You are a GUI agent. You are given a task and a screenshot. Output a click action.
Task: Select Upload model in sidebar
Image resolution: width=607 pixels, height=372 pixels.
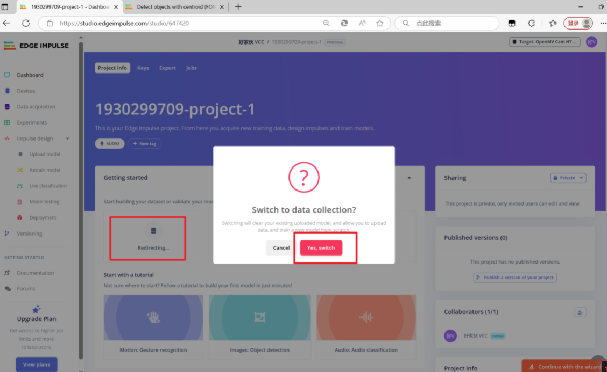tap(45, 154)
